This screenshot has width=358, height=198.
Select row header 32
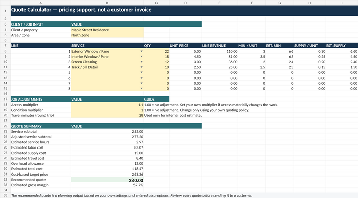pos(5,180)
